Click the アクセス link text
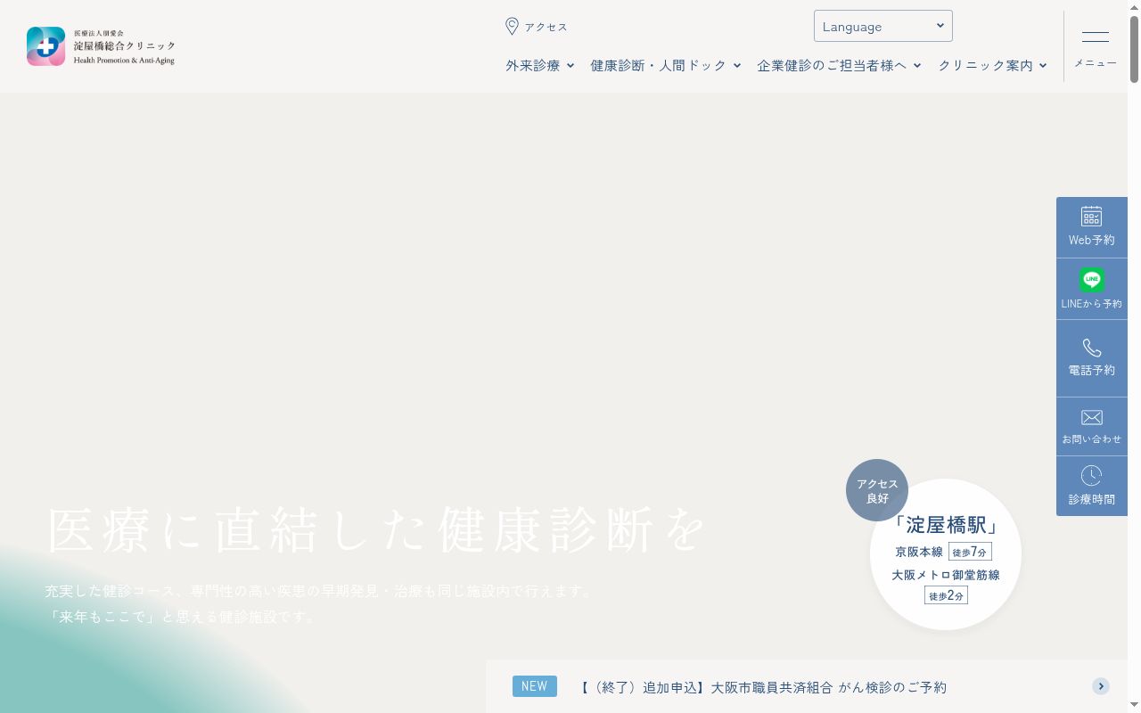The height and width of the screenshot is (713, 1141). (546, 27)
